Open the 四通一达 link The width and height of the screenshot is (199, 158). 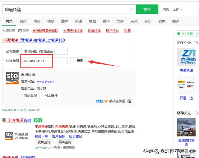[x=186, y=98]
